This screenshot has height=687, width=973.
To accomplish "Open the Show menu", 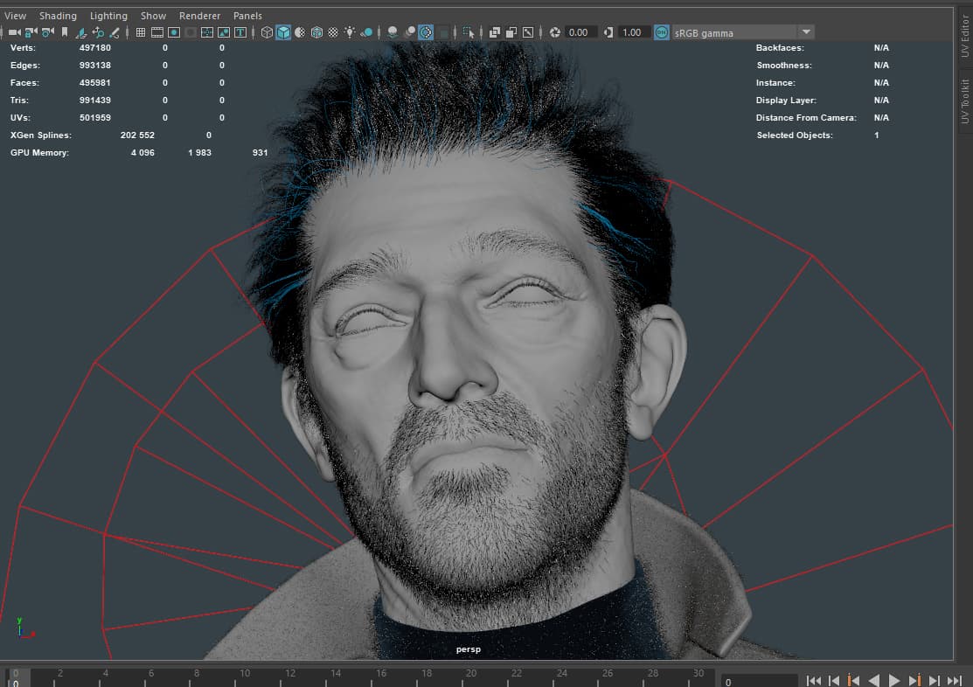I will 153,16.
